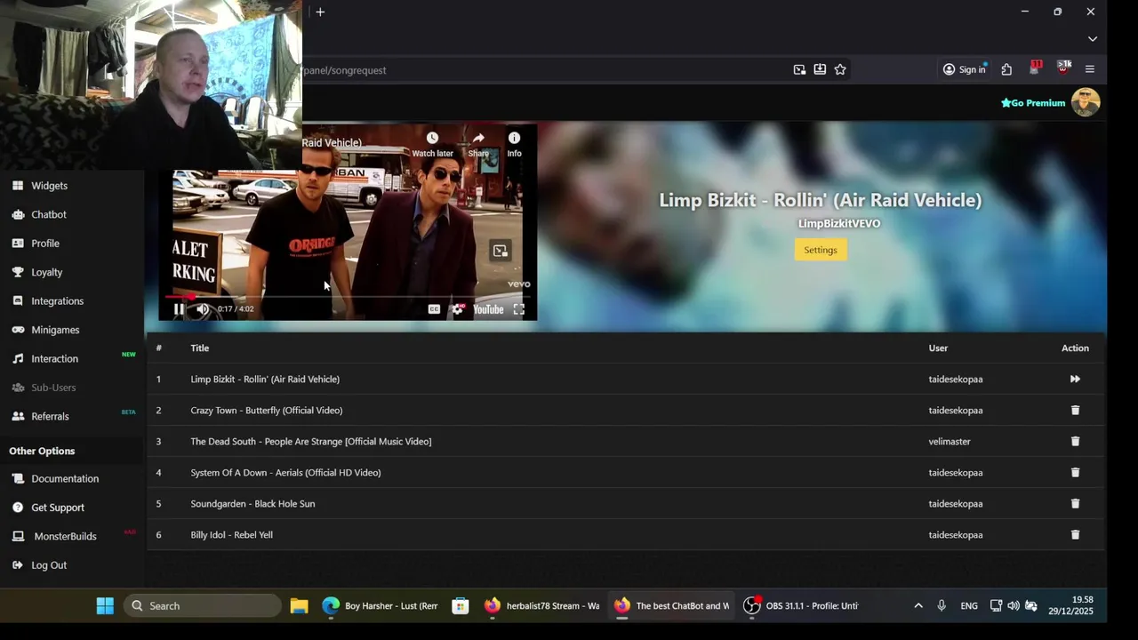Click The Dead South - People Are Strange title
The image size is (1138, 640).
pyautogui.click(x=311, y=441)
